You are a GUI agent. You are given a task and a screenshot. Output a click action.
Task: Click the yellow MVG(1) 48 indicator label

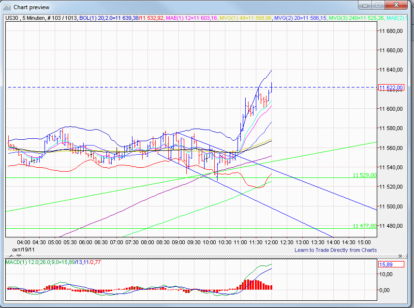245,18
